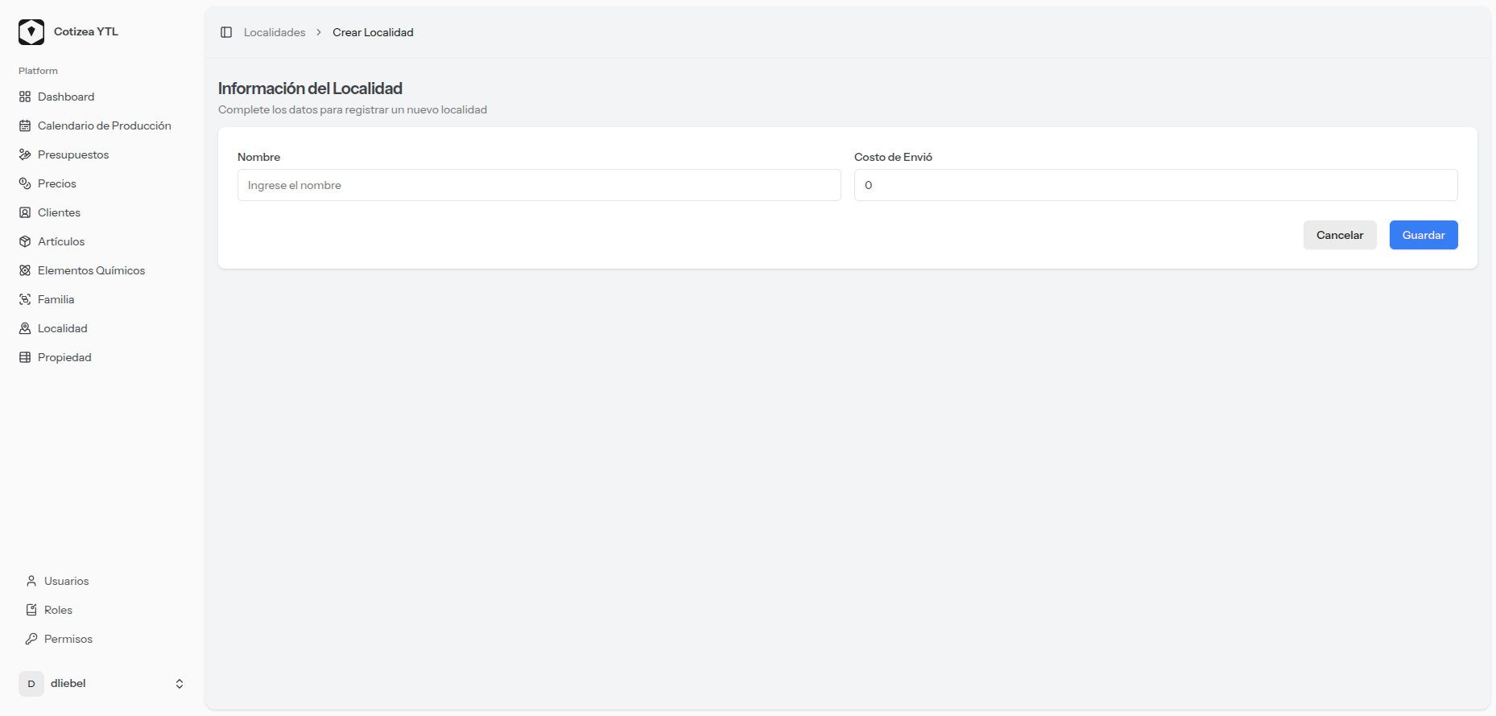Select the Elementos Químicos atom icon
This screenshot has height=716, width=1496.
[x=25, y=270]
